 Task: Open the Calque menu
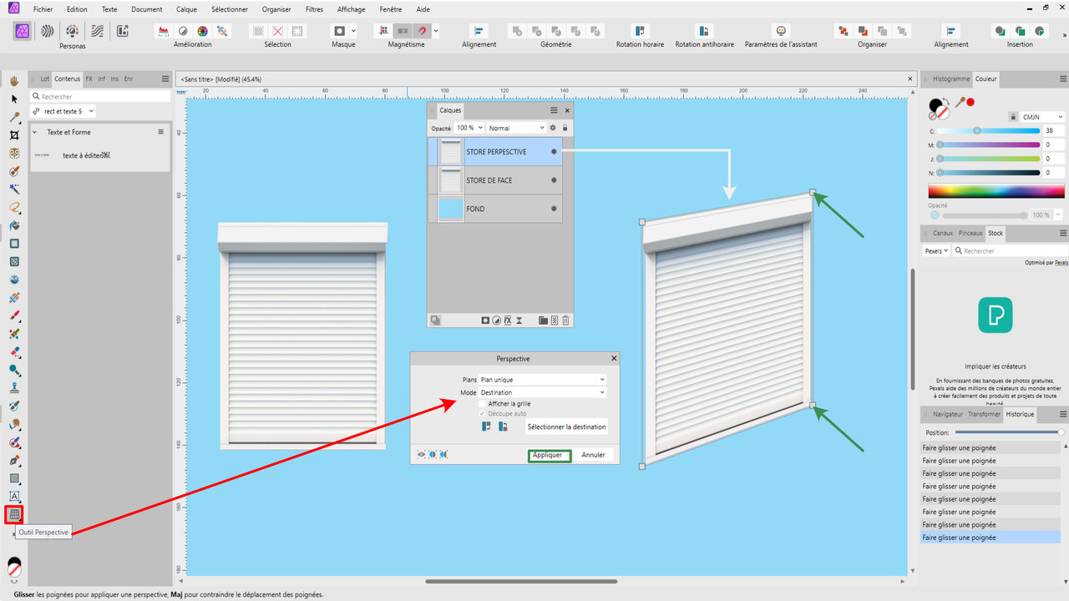pyautogui.click(x=185, y=9)
